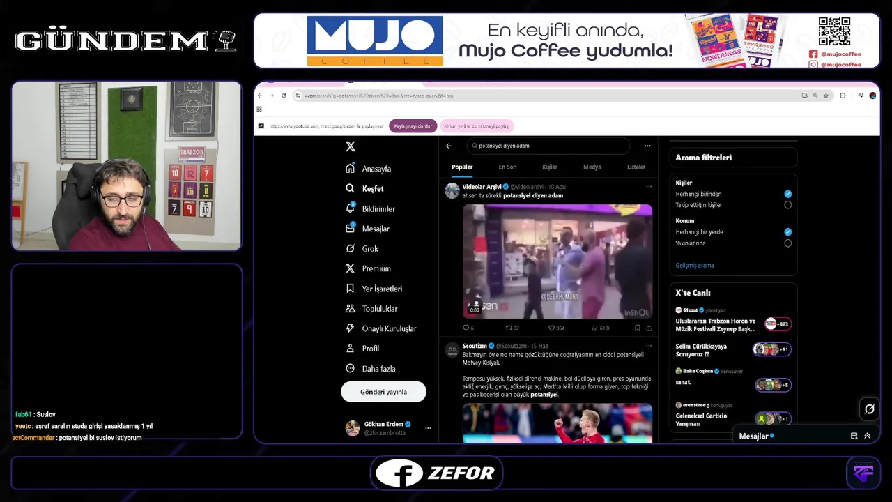Switch to the Medya tab

pos(592,167)
